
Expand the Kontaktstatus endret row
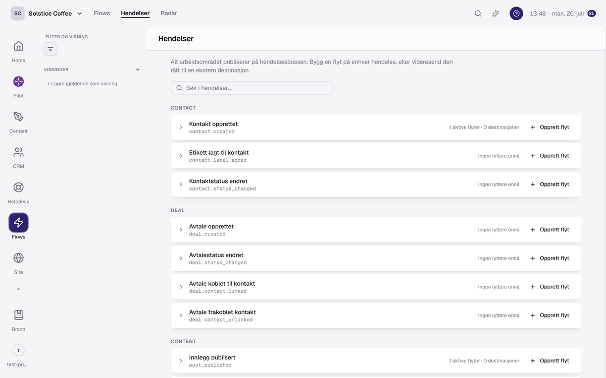click(x=181, y=184)
